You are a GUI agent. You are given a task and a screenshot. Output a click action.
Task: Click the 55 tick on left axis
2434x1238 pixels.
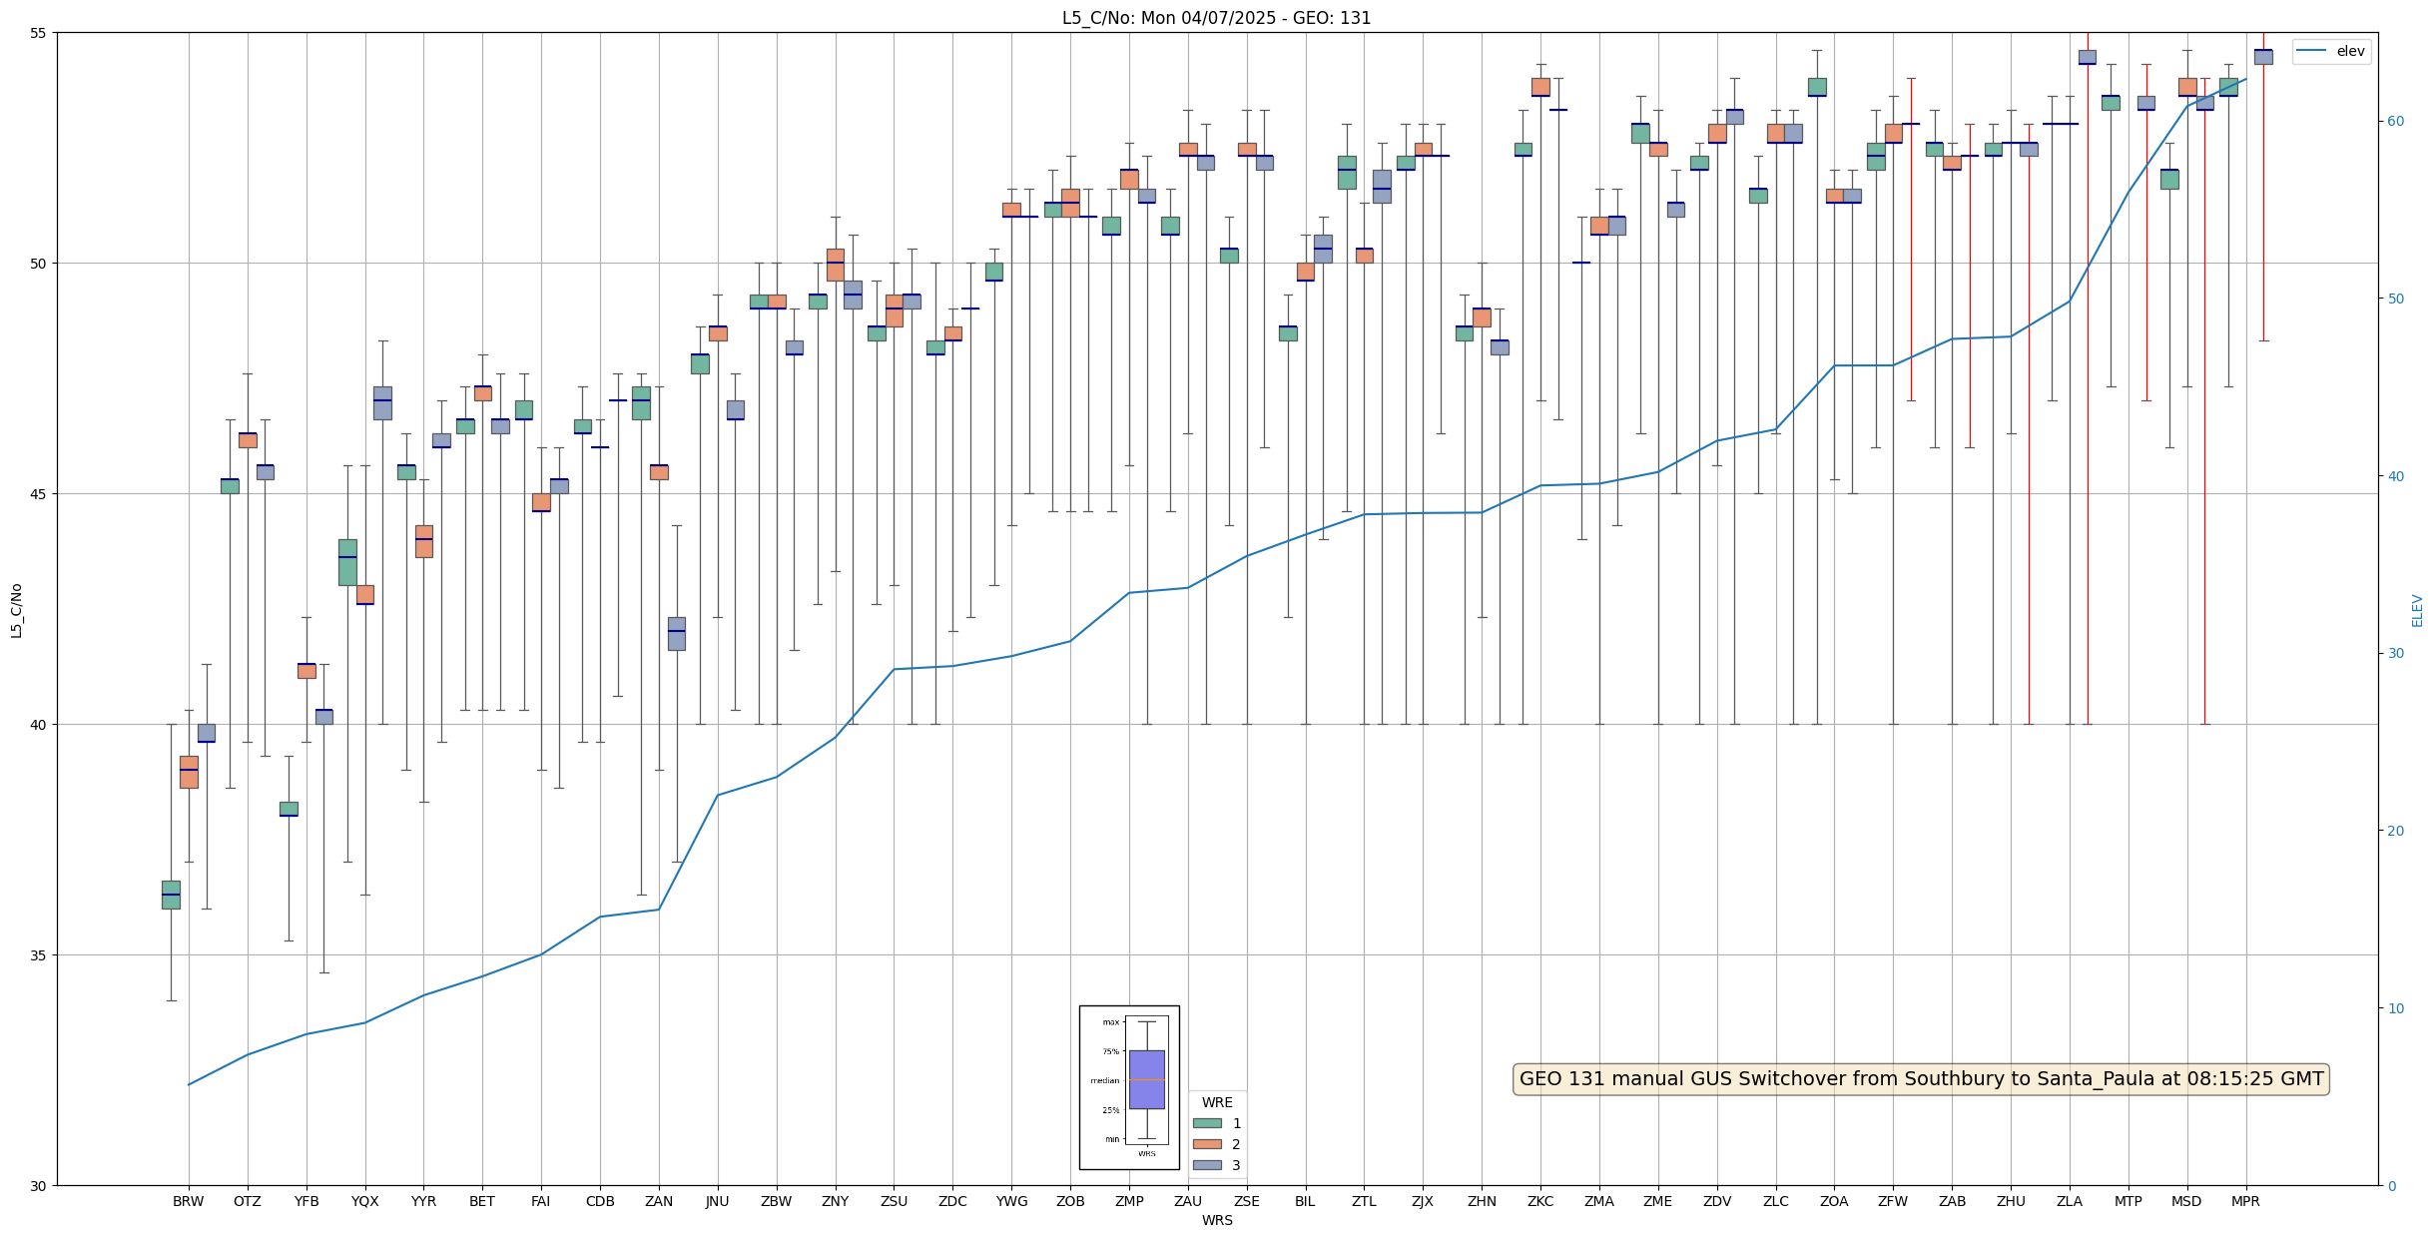(x=40, y=33)
